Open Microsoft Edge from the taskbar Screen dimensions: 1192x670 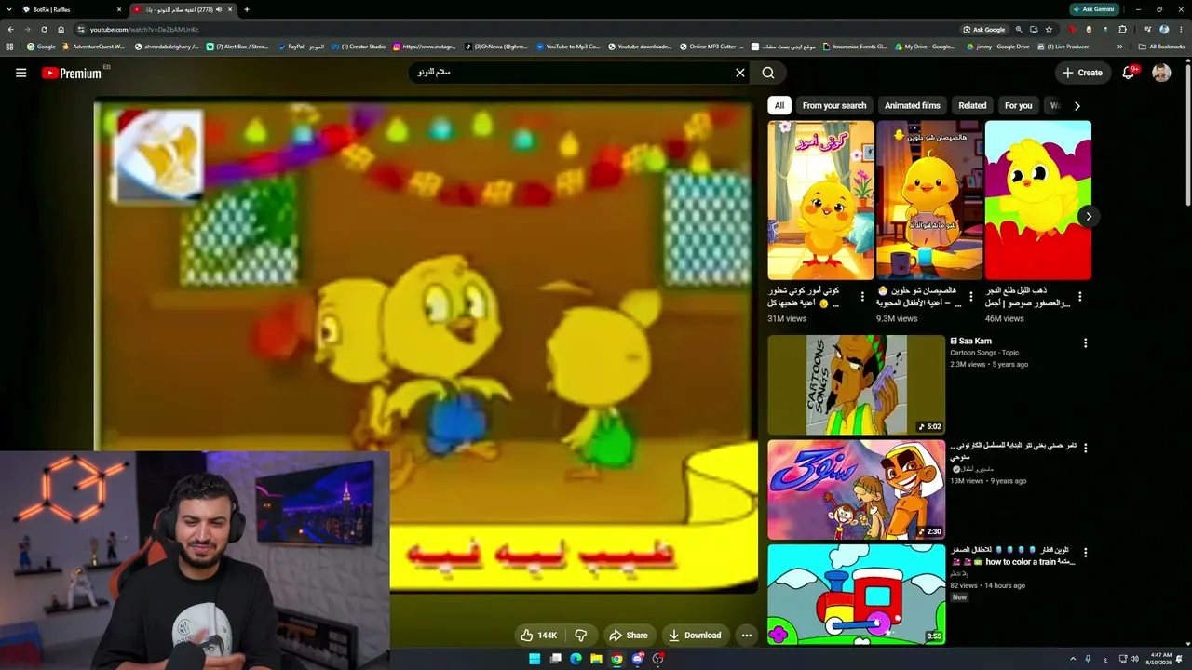coord(576,659)
